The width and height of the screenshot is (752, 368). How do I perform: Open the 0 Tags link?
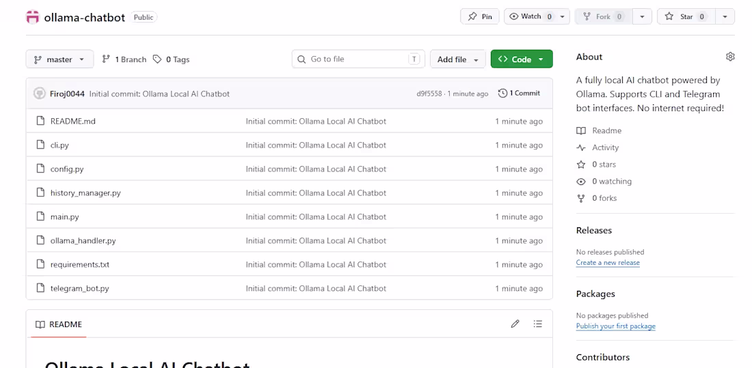point(171,59)
